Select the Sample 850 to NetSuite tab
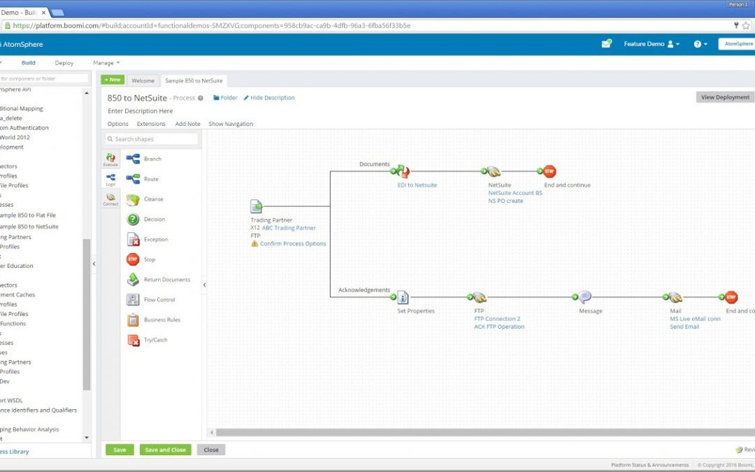Viewport: 755px width, 472px height. (194, 81)
